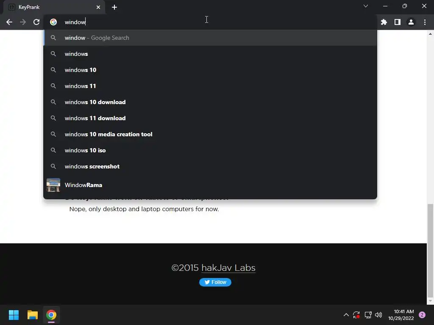434x325 pixels.
Task: Select the KeyPrank tab
Action: pos(54,7)
